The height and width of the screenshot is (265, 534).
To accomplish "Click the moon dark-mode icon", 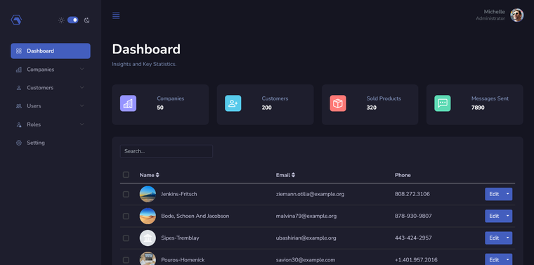I will click(x=87, y=20).
